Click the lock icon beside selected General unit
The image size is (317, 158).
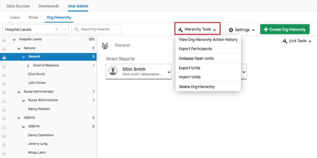[4, 57]
